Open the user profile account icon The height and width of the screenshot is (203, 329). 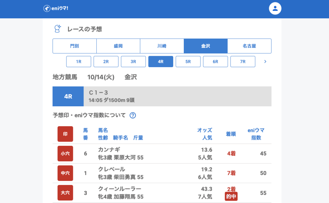click(x=275, y=9)
